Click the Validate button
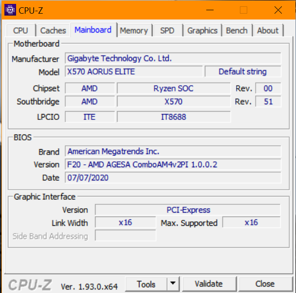 pos(209,284)
